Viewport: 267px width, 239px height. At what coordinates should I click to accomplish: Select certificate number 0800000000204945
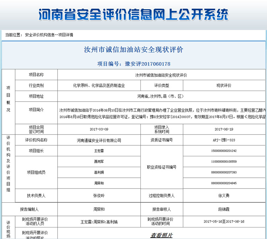point(224,183)
